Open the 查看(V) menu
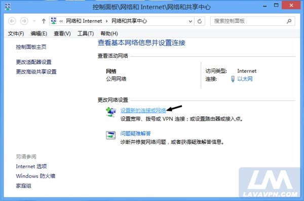This screenshot has width=304, height=201. pos(62,34)
